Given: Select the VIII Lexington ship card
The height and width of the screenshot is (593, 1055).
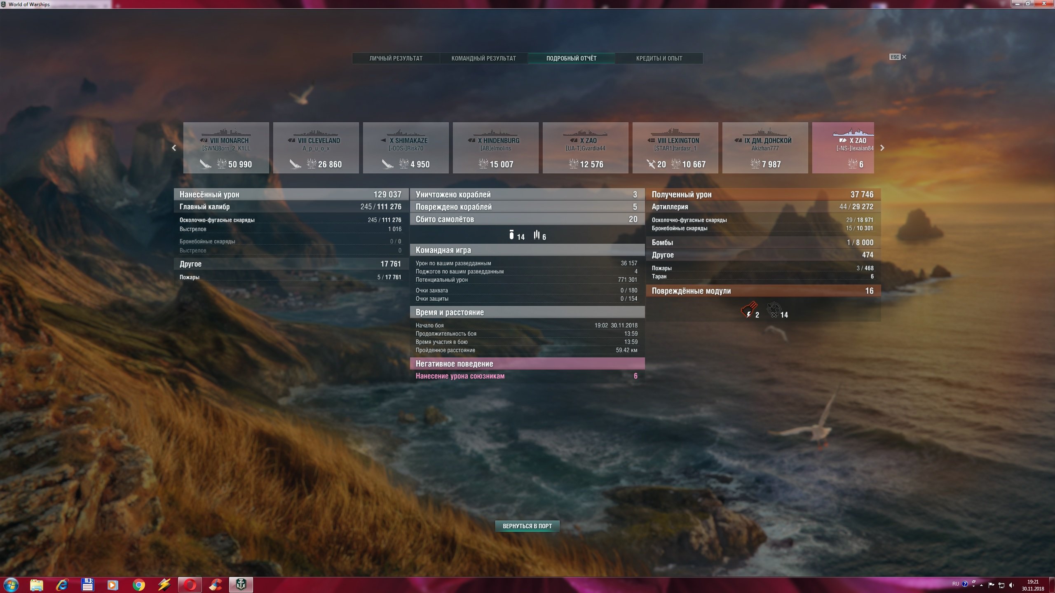Looking at the screenshot, I should click(x=675, y=148).
